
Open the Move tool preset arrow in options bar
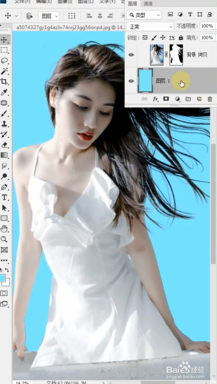pyautogui.click(x=16, y=16)
